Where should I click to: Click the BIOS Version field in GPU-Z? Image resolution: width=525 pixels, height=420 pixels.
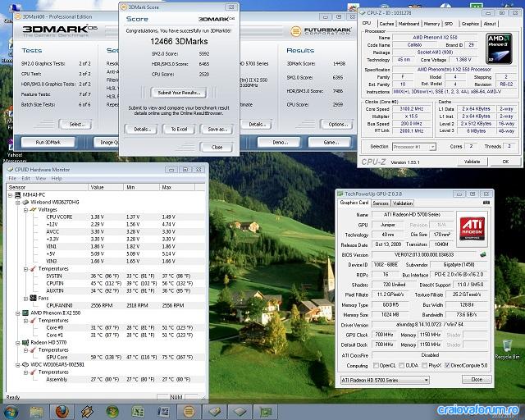tap(424, 255)
